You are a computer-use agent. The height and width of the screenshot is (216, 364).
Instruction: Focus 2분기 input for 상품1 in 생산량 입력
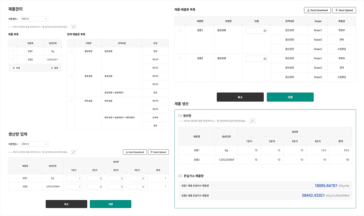[x=95, y=178]
